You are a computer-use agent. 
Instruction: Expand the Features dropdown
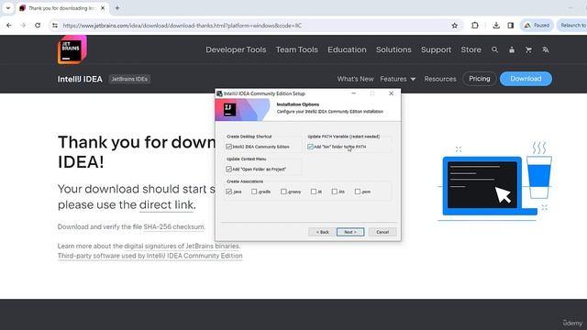(397, 79)
